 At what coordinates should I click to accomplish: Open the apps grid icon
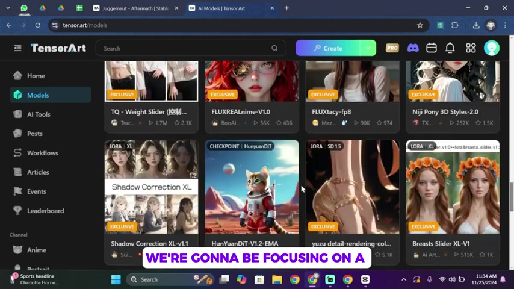(471, 48)
